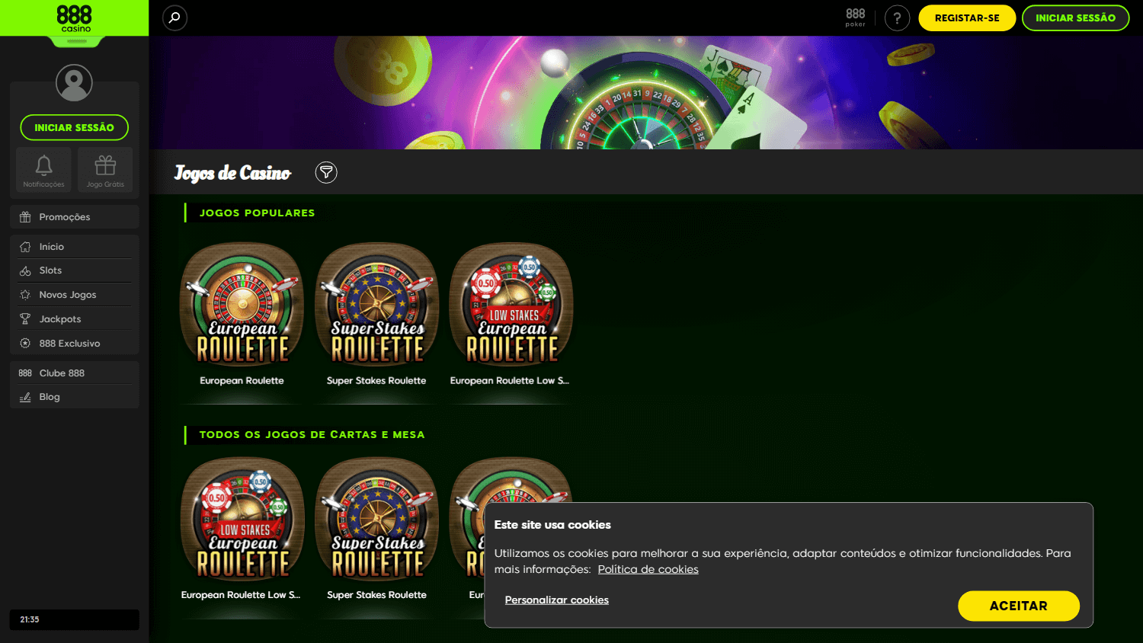Click TODOS OS JOGOS DE CARTAS E MESA heading
Image resolution: width=1143 pixels, height=643 pixels.
pyautogui.click(x=312, y=435)
